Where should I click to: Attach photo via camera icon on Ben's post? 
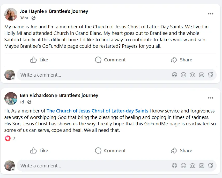[x=193, y=166]
